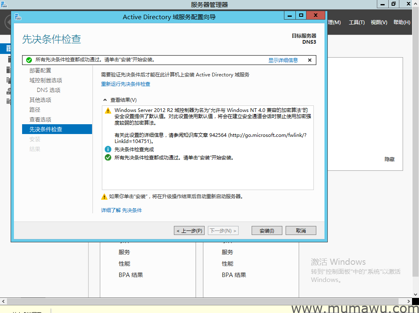Open the 视图(V) menu
The width and height of the screenshot is (419, 313).
pos(378,22)
